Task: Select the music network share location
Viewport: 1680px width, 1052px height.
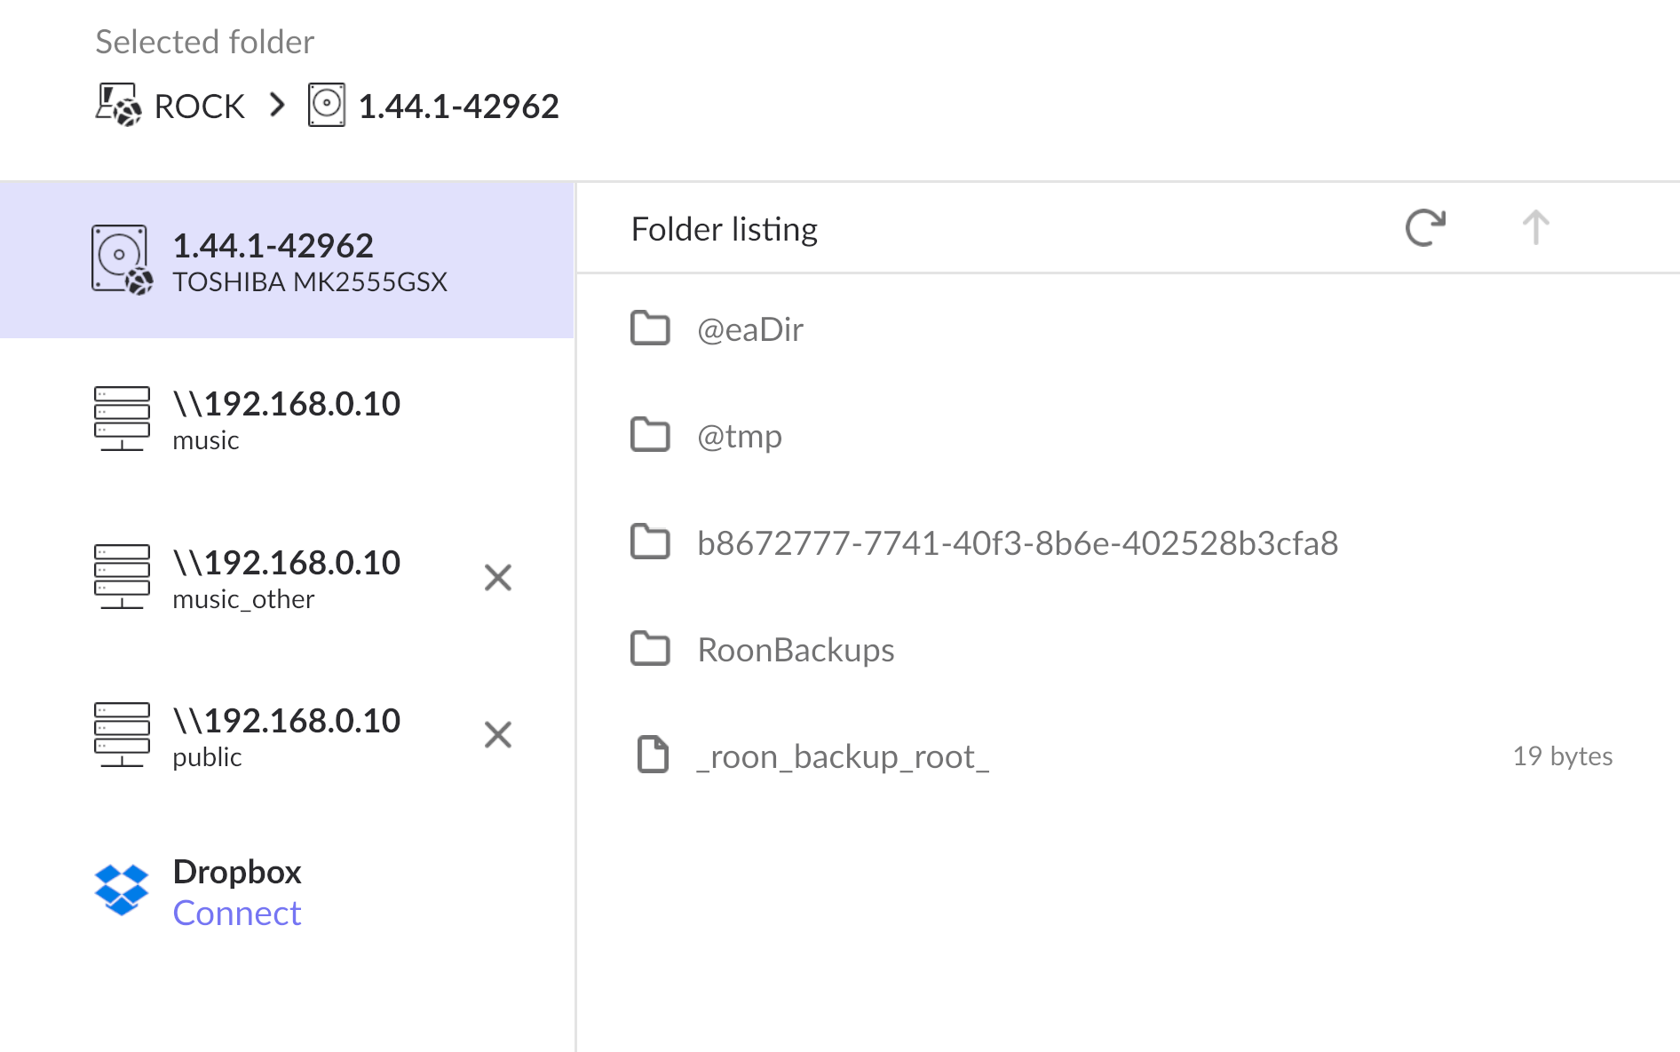Action: click(x=286, y=419)
